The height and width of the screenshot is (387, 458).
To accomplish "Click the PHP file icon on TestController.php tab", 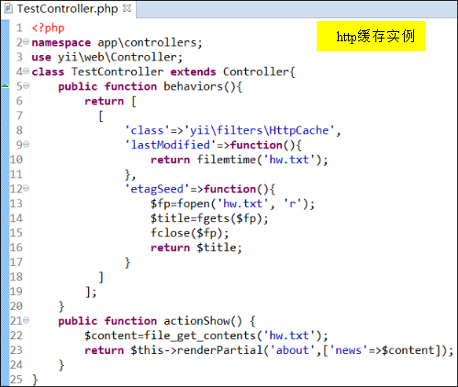I will [8, 8].
